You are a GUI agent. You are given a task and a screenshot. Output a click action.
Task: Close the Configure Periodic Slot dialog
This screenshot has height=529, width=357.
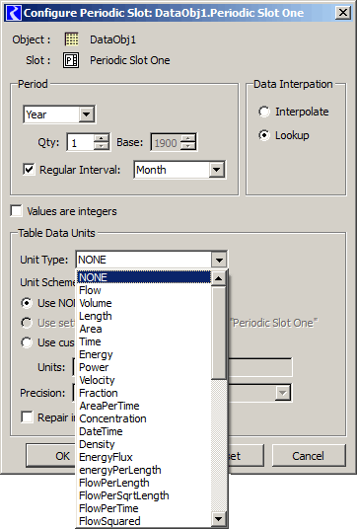pos(343,13)
